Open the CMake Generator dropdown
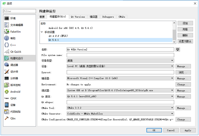Image resolution: width=199 pixels, height=136 pixels. 120,113
